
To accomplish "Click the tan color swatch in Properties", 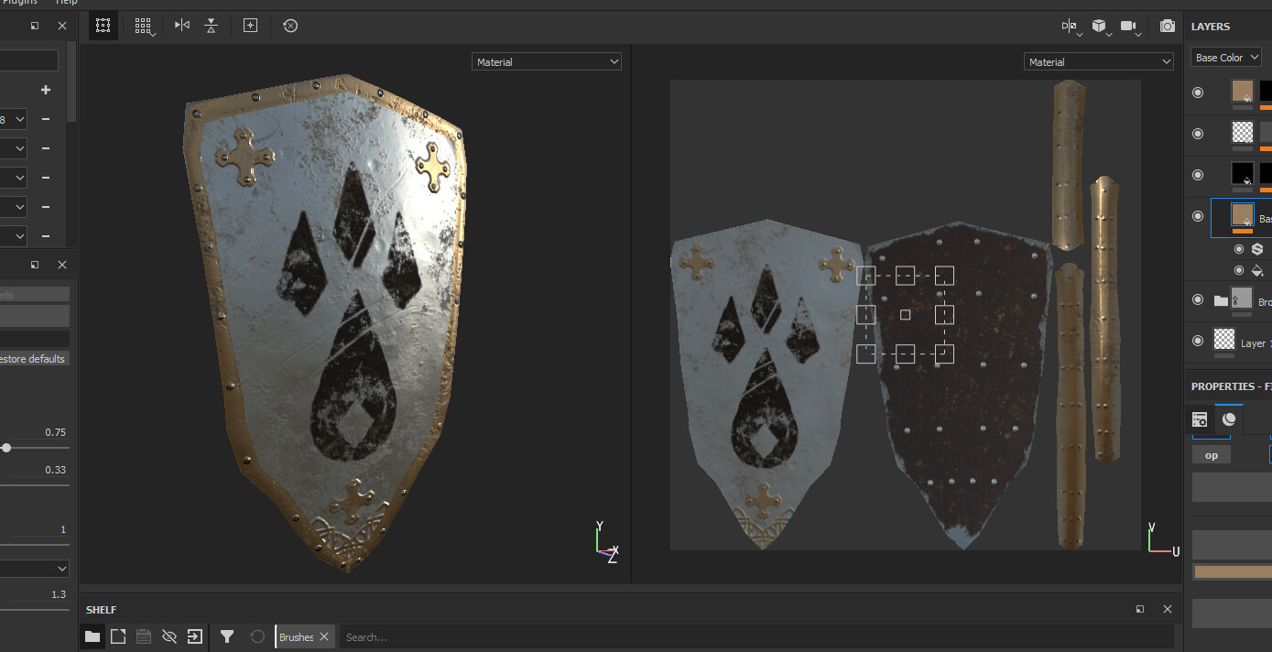I will (1233, 571).
